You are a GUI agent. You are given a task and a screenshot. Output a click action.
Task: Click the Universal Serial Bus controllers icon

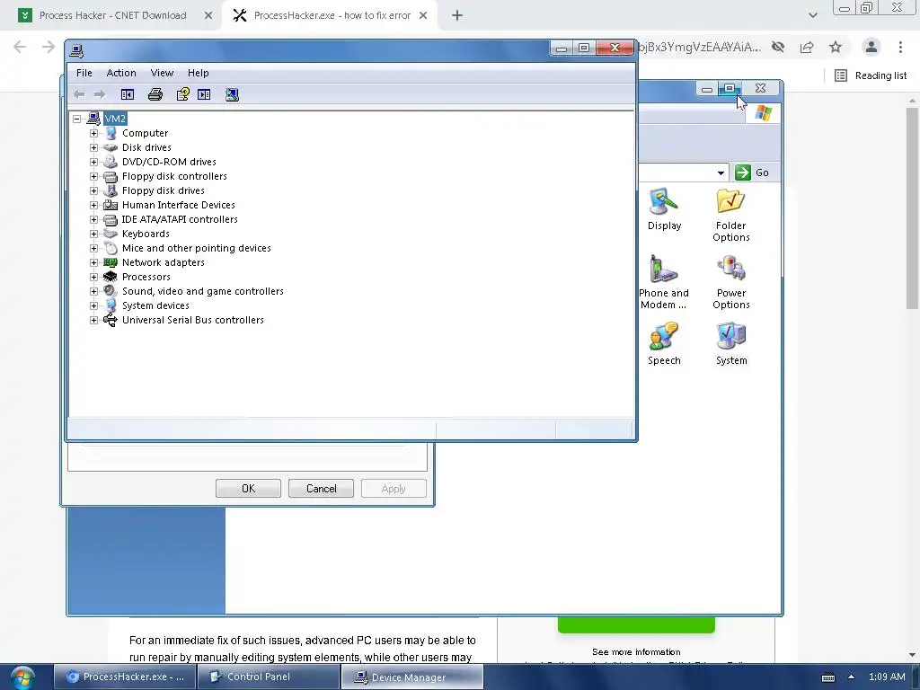coord(111,320)
